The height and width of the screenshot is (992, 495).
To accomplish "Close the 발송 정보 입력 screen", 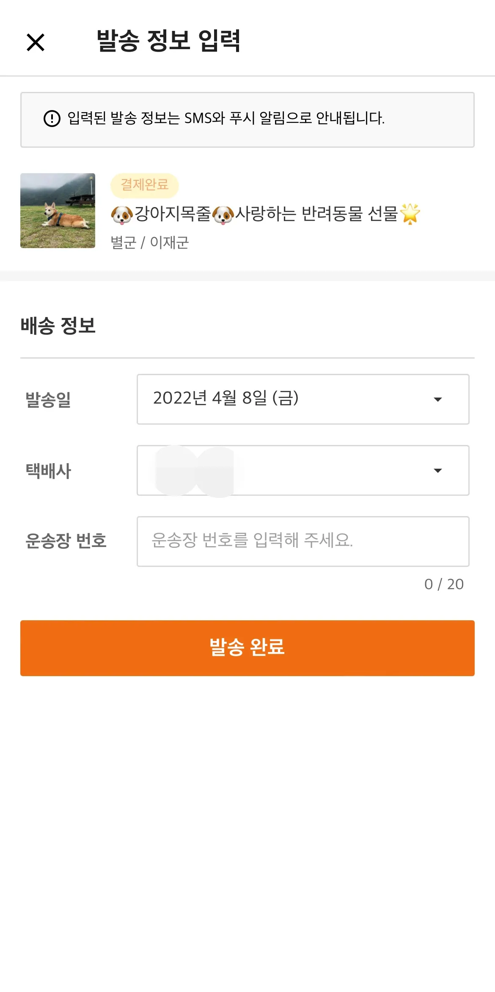I will [x=36, y=42].
